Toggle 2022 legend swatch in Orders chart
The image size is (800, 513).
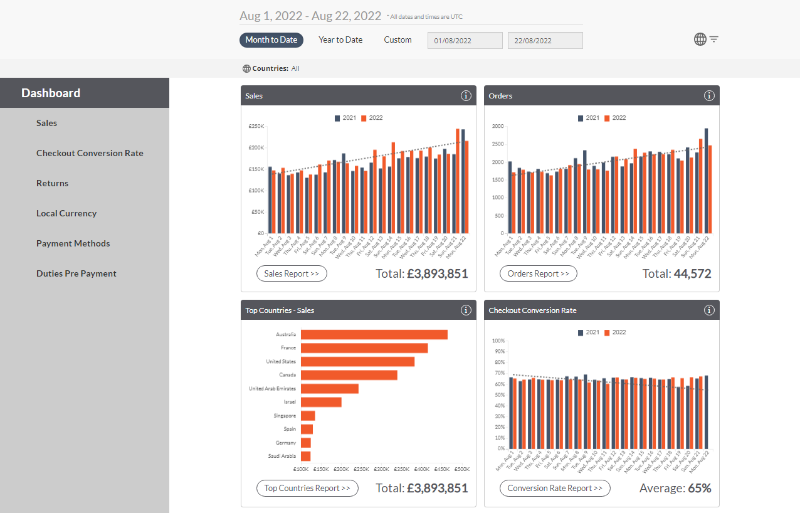[607, 118]
